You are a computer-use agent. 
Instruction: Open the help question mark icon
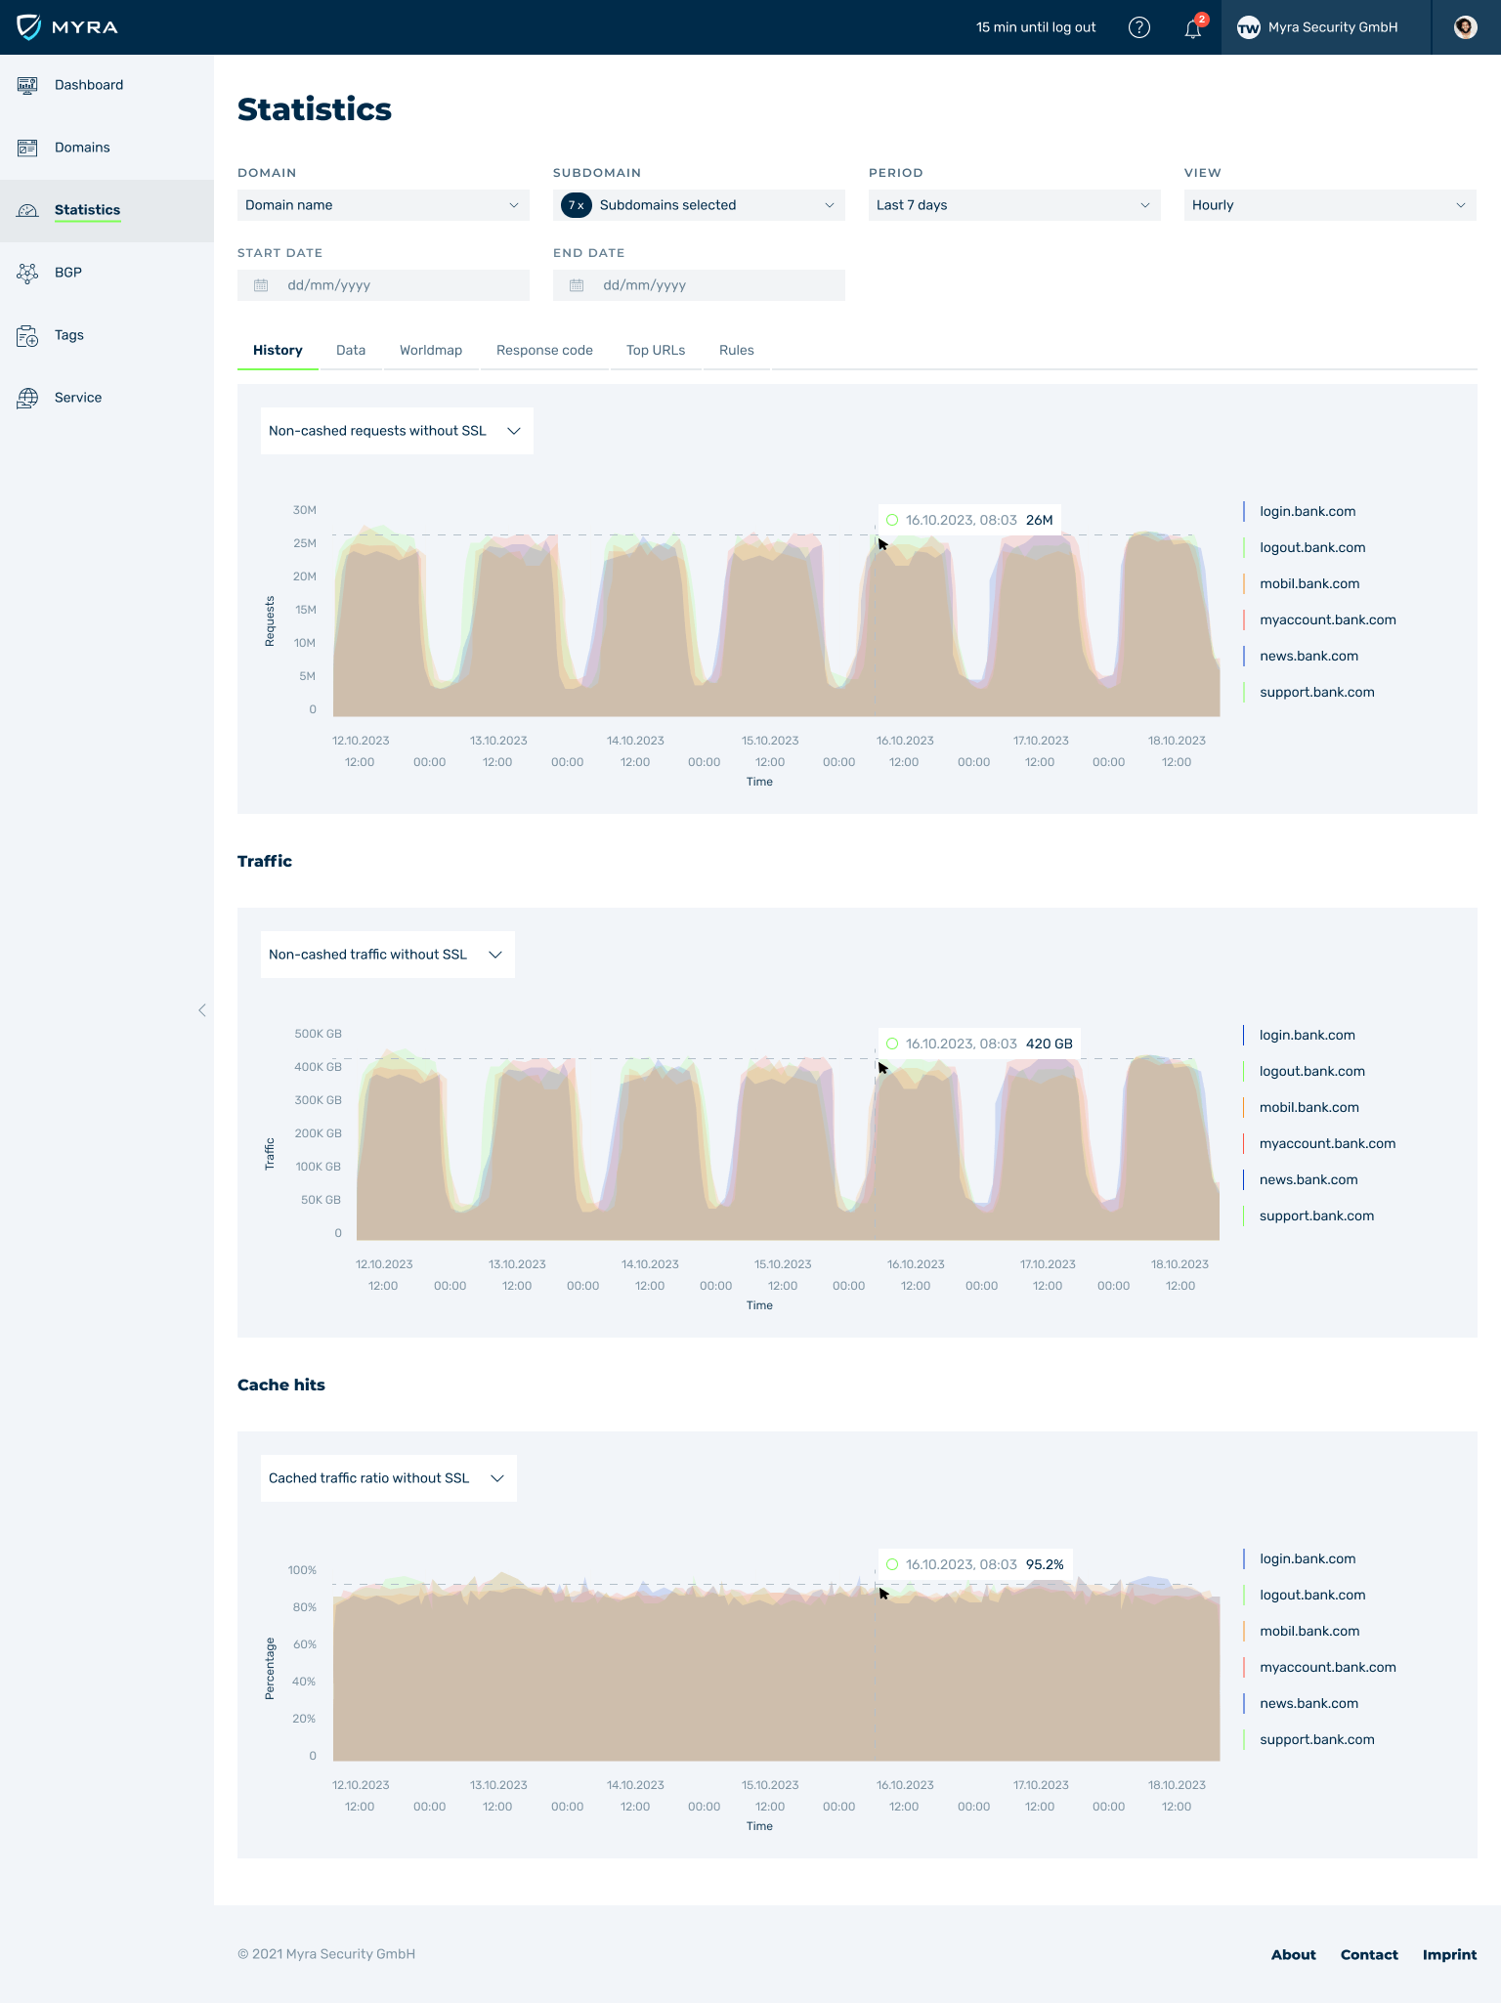[x=1138, y=27]
